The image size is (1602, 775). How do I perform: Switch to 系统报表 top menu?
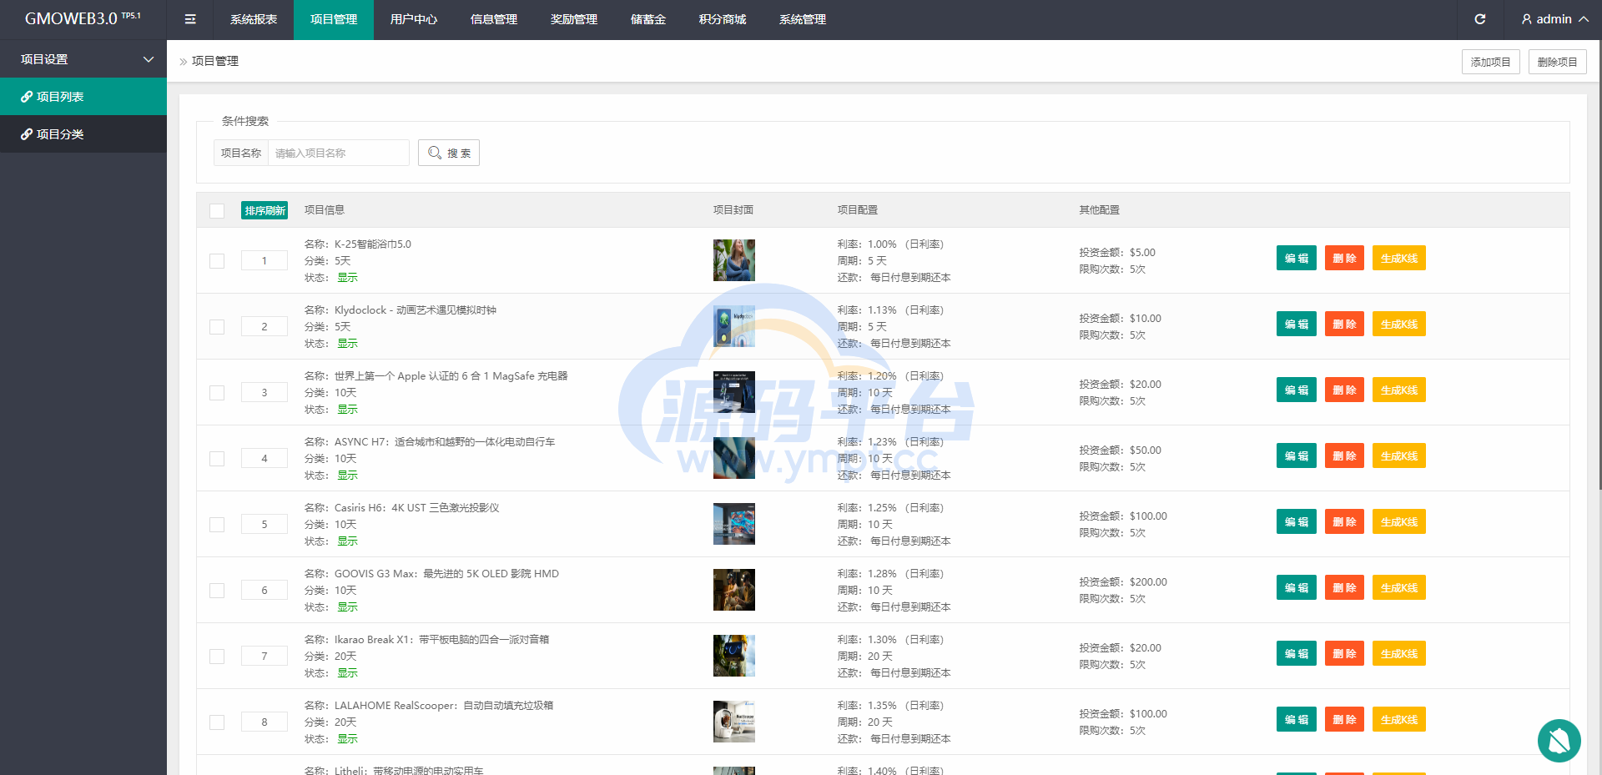point(254,19)
